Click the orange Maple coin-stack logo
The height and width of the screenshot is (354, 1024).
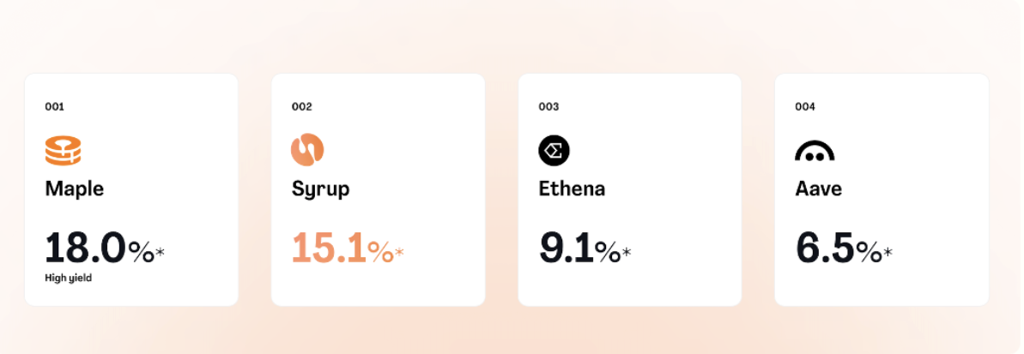pyautogui.click(x=63, y=151)
